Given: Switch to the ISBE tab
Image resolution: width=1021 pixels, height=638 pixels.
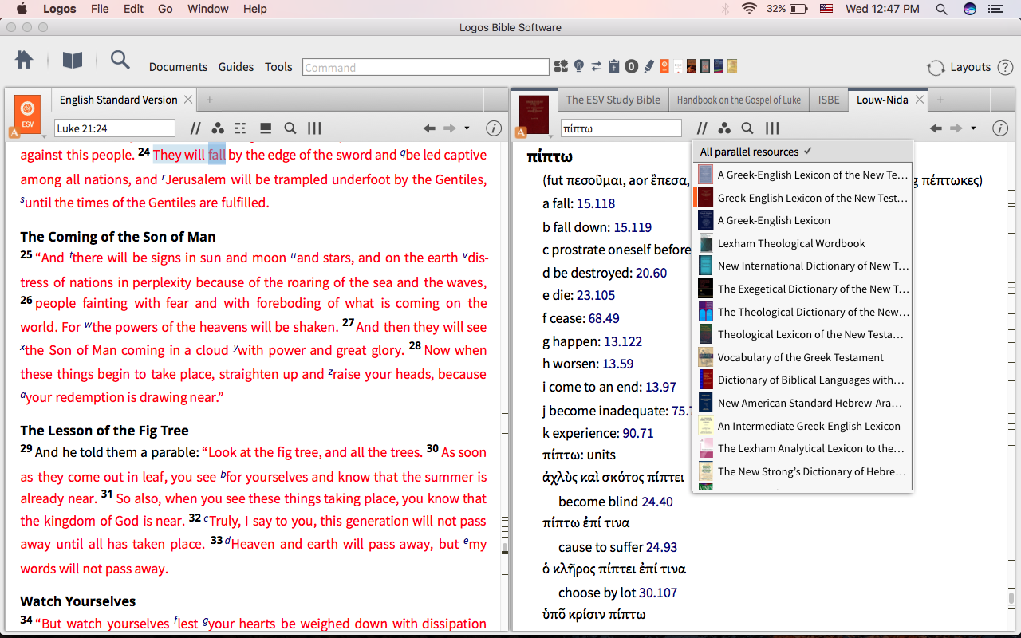Looking at the screenshot, I should pos(829,100).
